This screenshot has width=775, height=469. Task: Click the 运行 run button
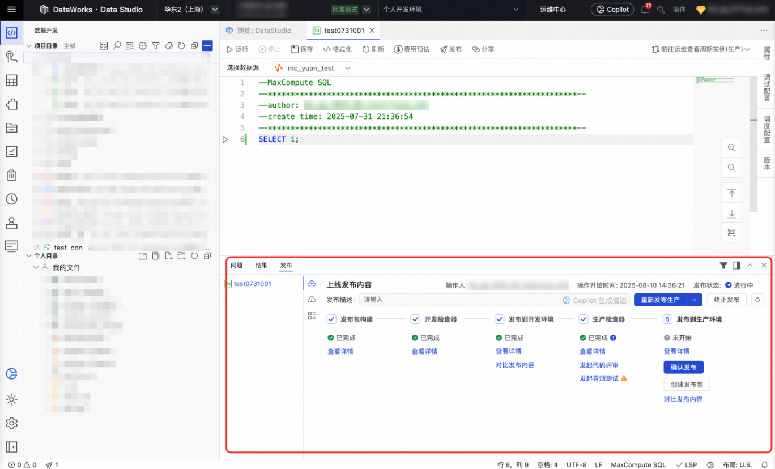237,49
